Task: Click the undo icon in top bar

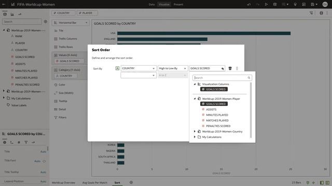Action: 249,4
